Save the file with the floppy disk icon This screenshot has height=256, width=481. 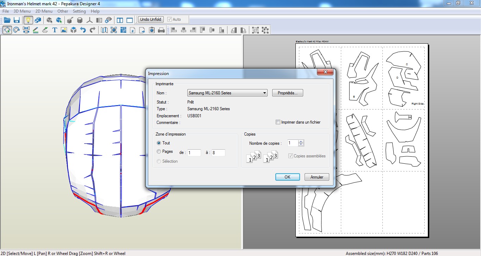click(17, 20)
